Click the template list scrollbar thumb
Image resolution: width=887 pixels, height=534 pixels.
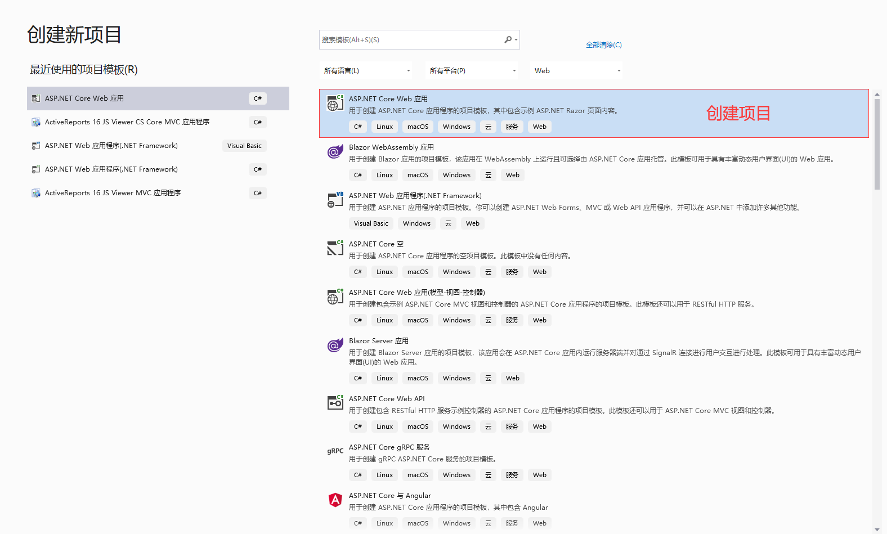[x=877, y=144]
